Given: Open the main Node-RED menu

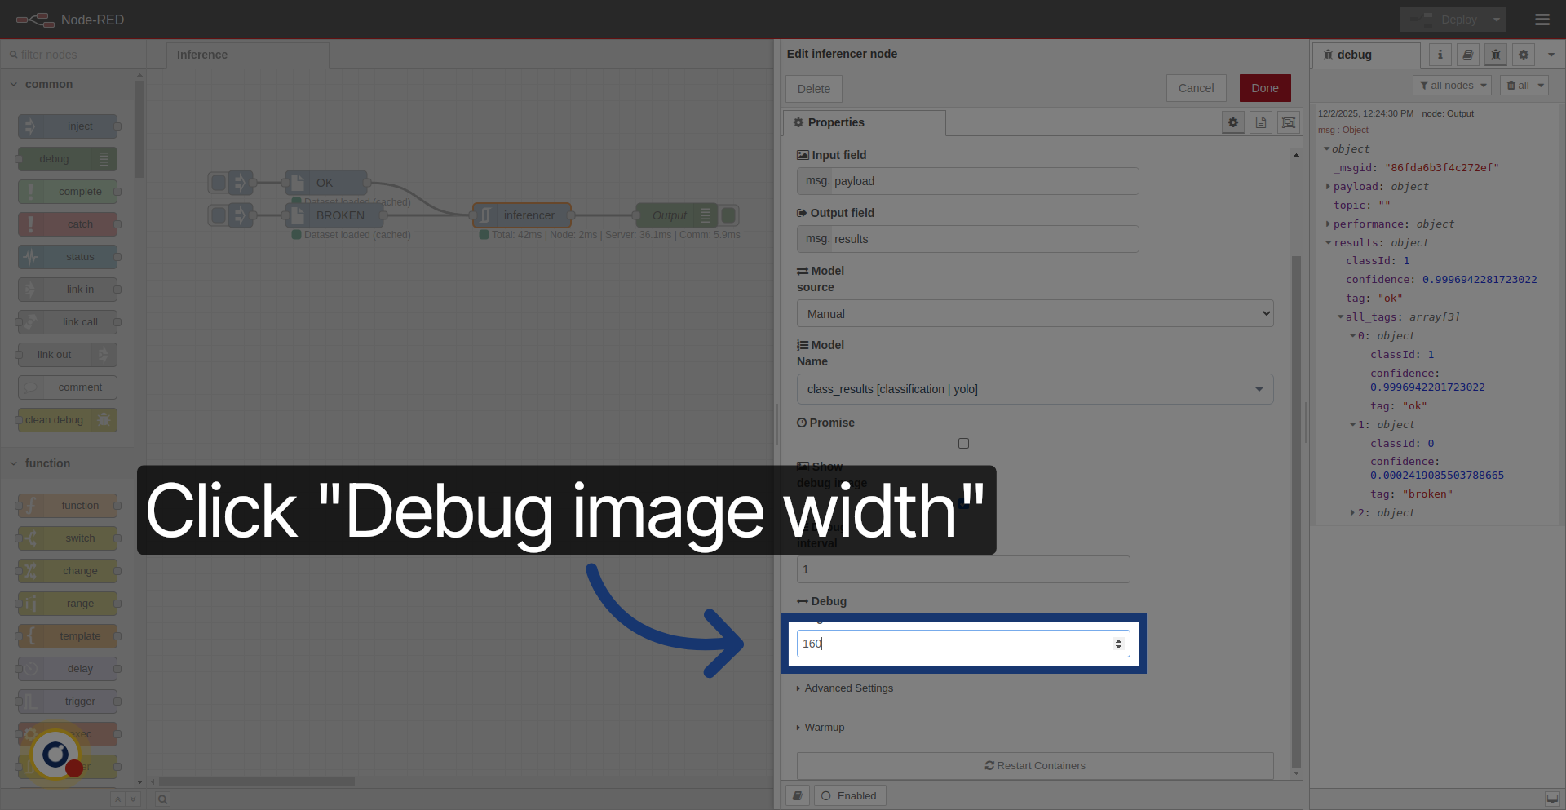Looking at the screenshot, I should [1542, 20].
